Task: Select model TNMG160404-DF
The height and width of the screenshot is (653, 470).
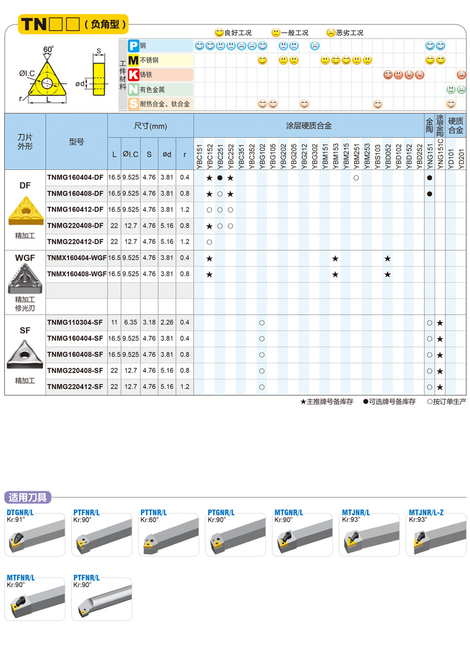Action: pyautogui.click(x=75, y=178)
